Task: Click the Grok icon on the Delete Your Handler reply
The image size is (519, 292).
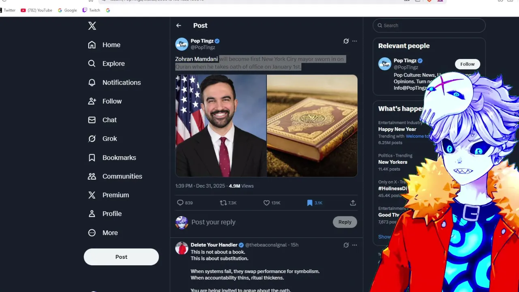Action: click(346, 245)
